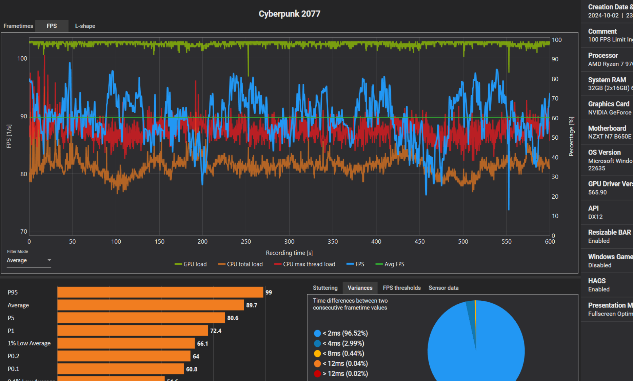The image size is (633, 381).
Task: Click the Processor entry in sidebar
Action: 607,60
